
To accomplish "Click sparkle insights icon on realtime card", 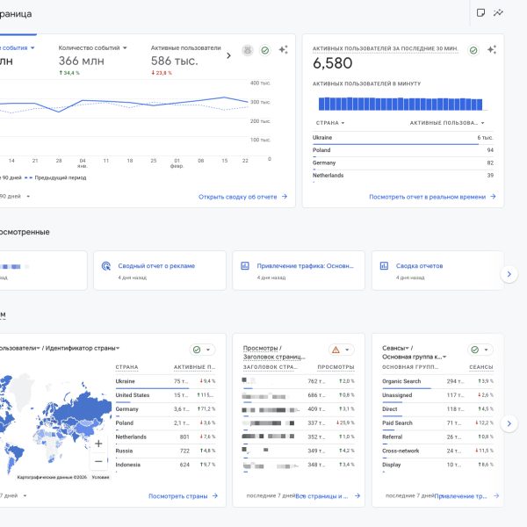I will (492, 51).
